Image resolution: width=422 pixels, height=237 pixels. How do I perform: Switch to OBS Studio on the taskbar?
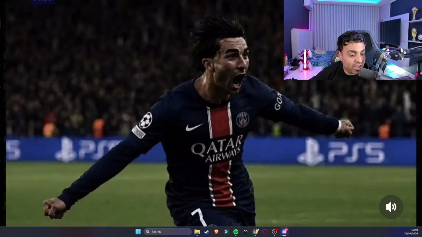pyautogui.click(x=275, y=232)
